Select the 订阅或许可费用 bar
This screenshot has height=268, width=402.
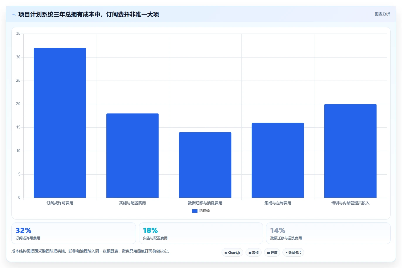[60, 123]
